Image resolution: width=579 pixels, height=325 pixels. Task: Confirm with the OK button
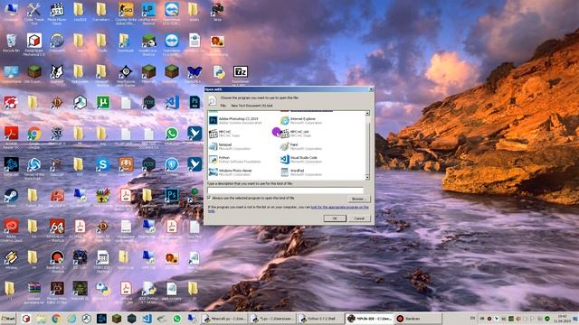pyautogui.click(x=335, y=218)
